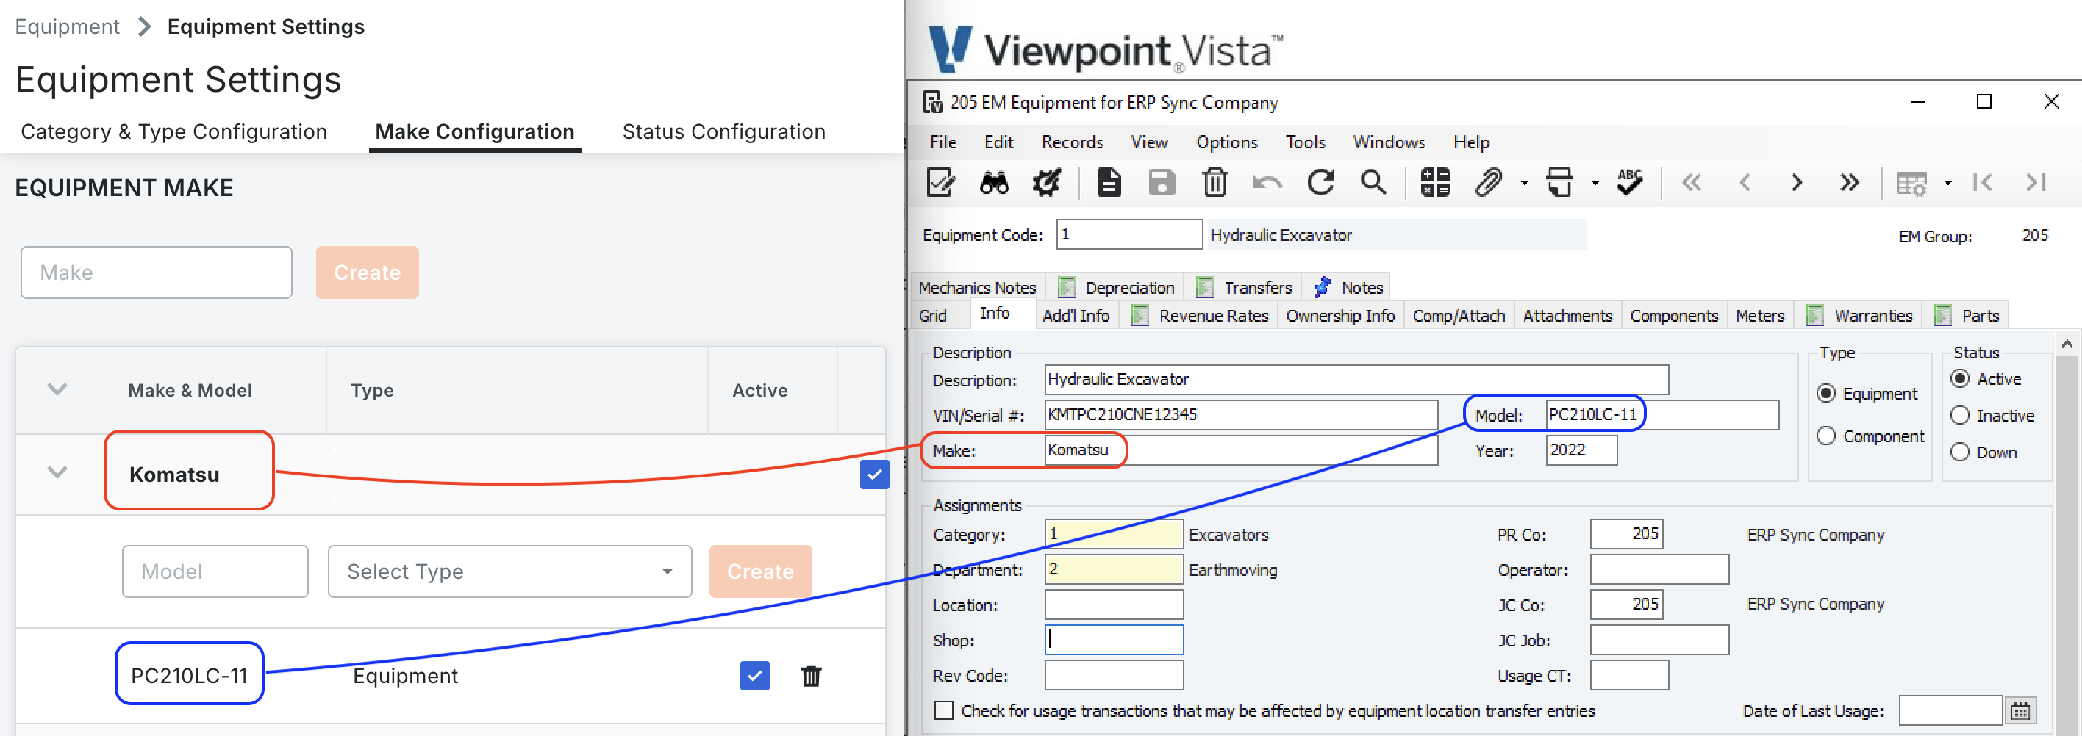Switch to Status Configuration tab
Image resolution: width=2082 pixels, height=736 pixels.
coord(723,131)
